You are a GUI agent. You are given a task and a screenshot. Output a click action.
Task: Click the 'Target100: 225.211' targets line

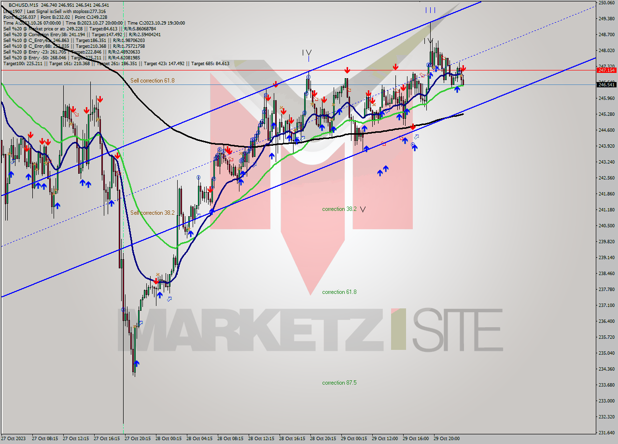pos(116,63)
